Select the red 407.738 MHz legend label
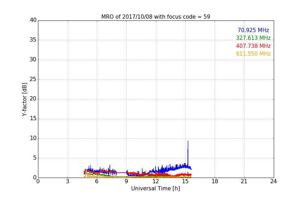304x203 pixels. [253, 46]
